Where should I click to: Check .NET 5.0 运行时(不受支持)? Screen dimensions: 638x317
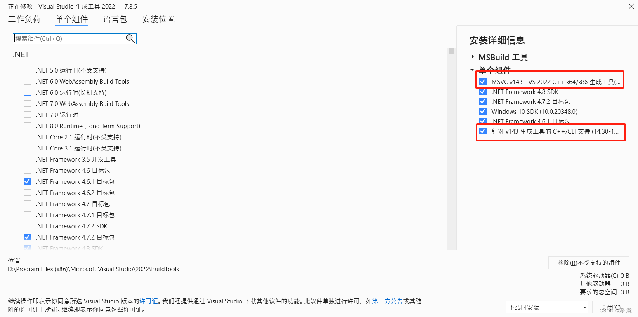point(27,70)
